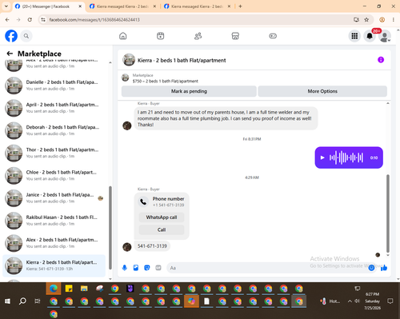Viewport: 400px width, 319px height.
Task: Open the Friends icon in top navigation
Action: [198, 36]
